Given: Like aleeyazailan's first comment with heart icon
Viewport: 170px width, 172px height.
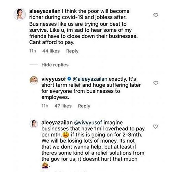Looking at the screenshot, I should click(x=156, y=15).
